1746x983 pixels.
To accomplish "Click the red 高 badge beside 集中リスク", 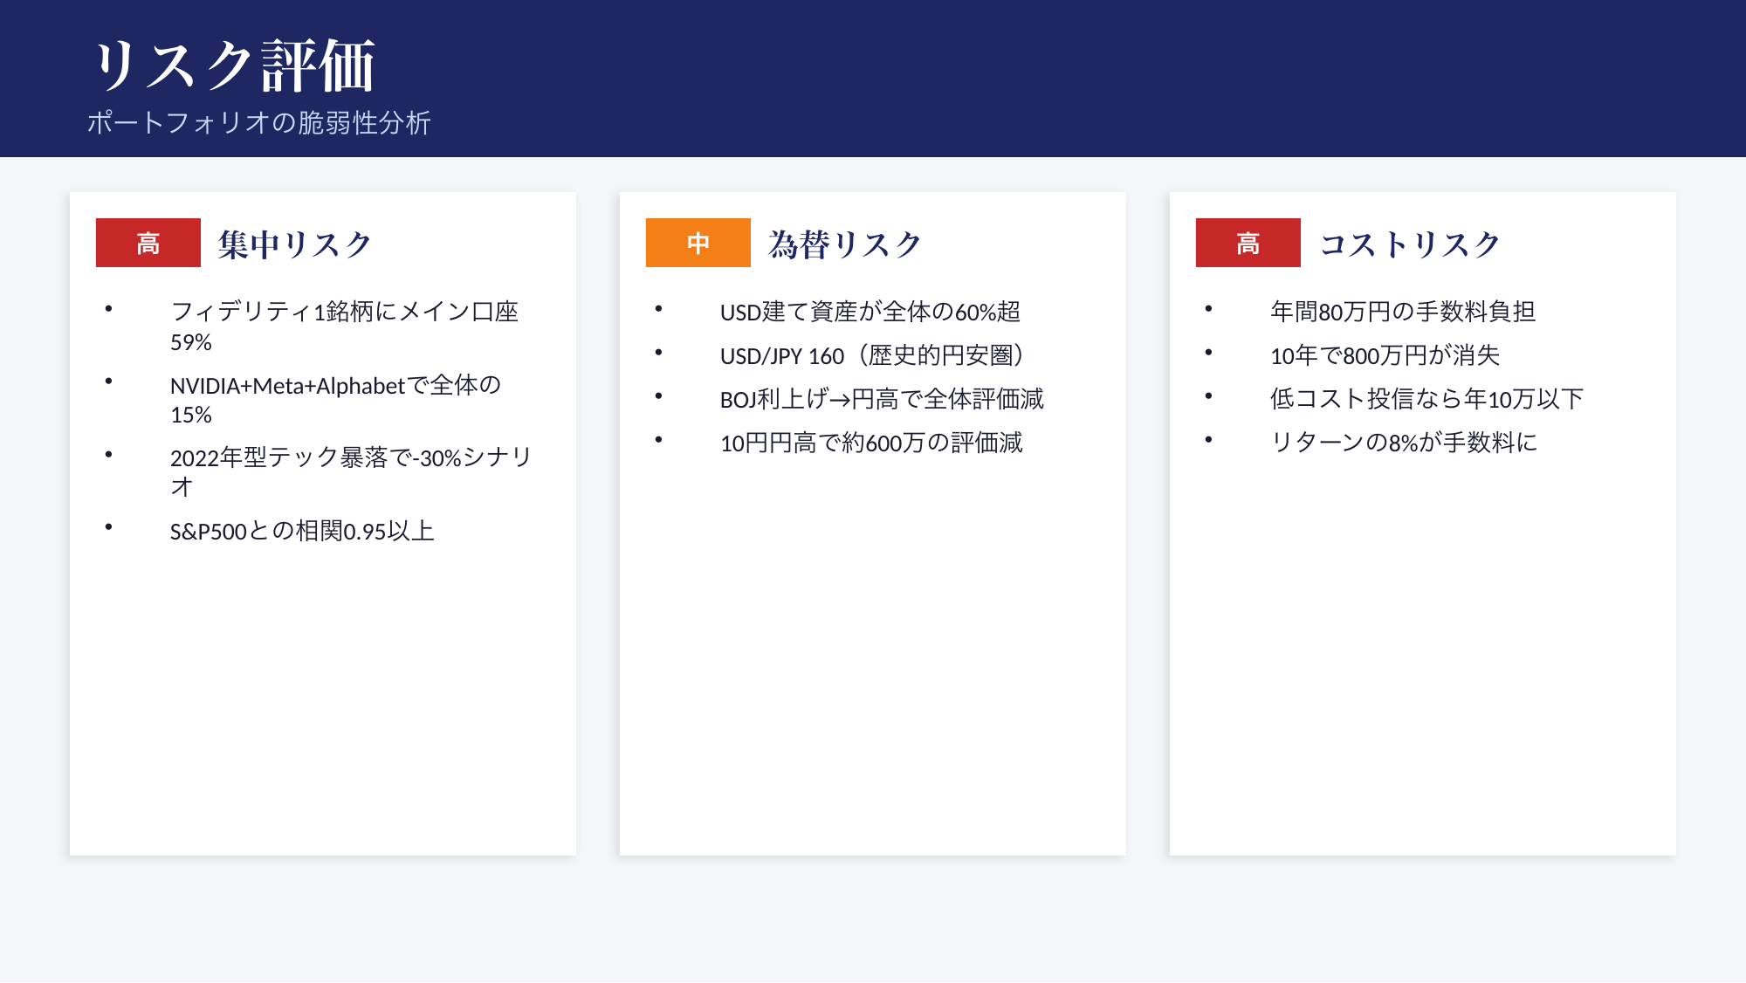I will pyautogui.click(x=148, y=243).
